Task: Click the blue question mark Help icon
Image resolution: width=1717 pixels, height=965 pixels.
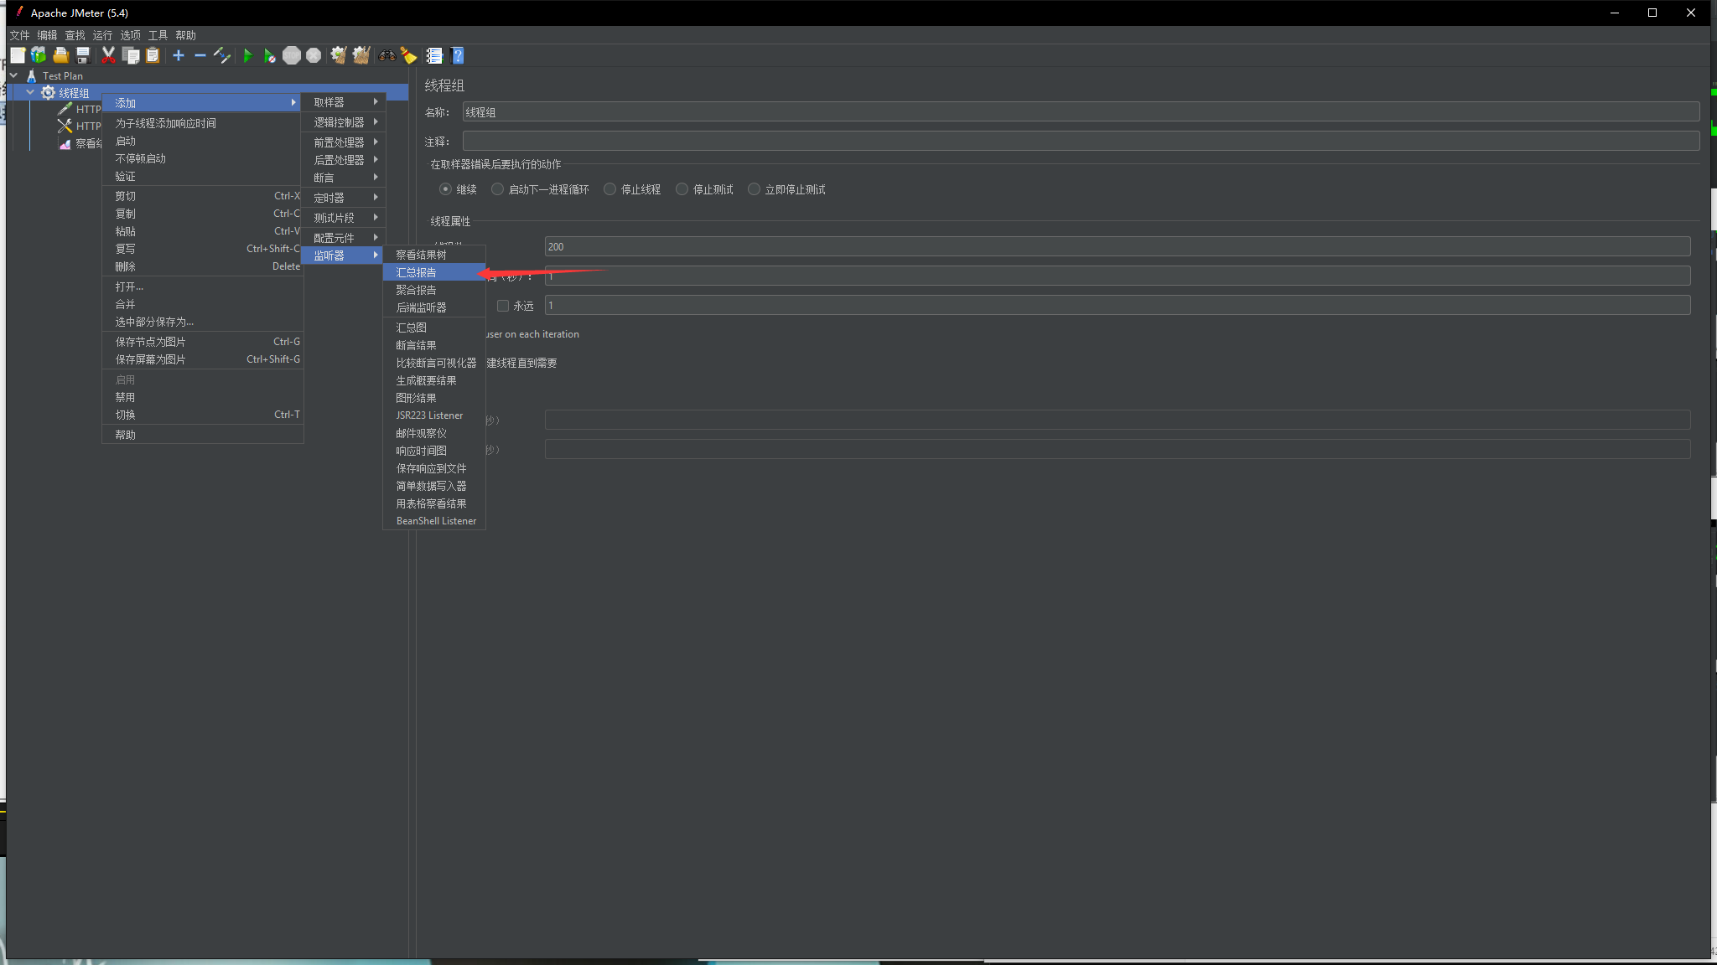Action: [458, 56]
